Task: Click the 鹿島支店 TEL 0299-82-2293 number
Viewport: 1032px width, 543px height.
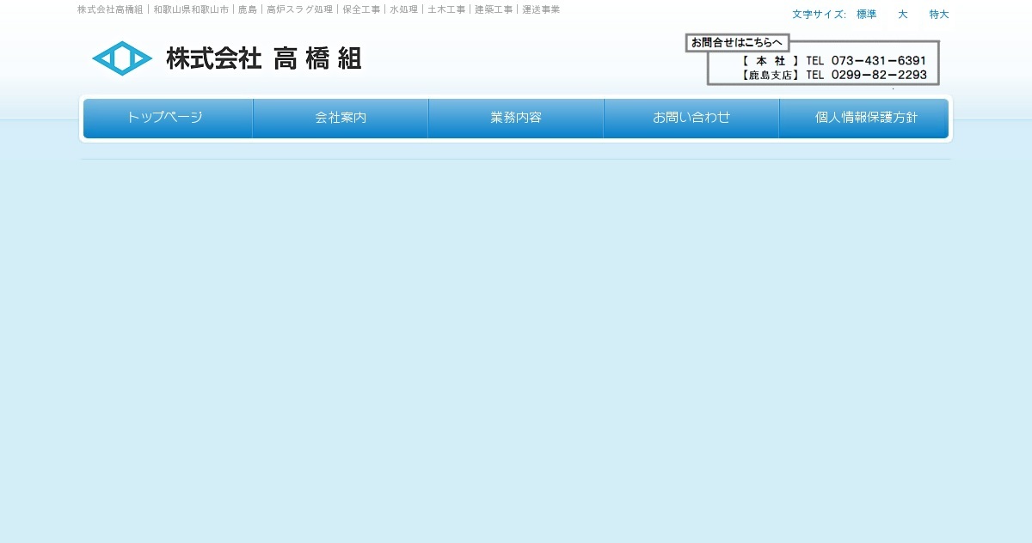Action: pos(834,75)
